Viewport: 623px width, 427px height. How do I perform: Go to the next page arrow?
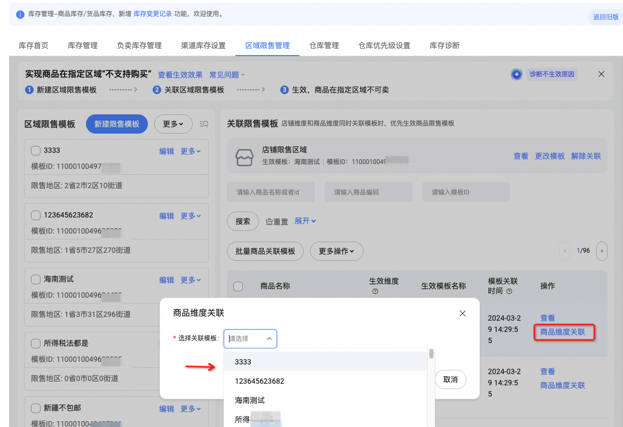coord(602,251)
